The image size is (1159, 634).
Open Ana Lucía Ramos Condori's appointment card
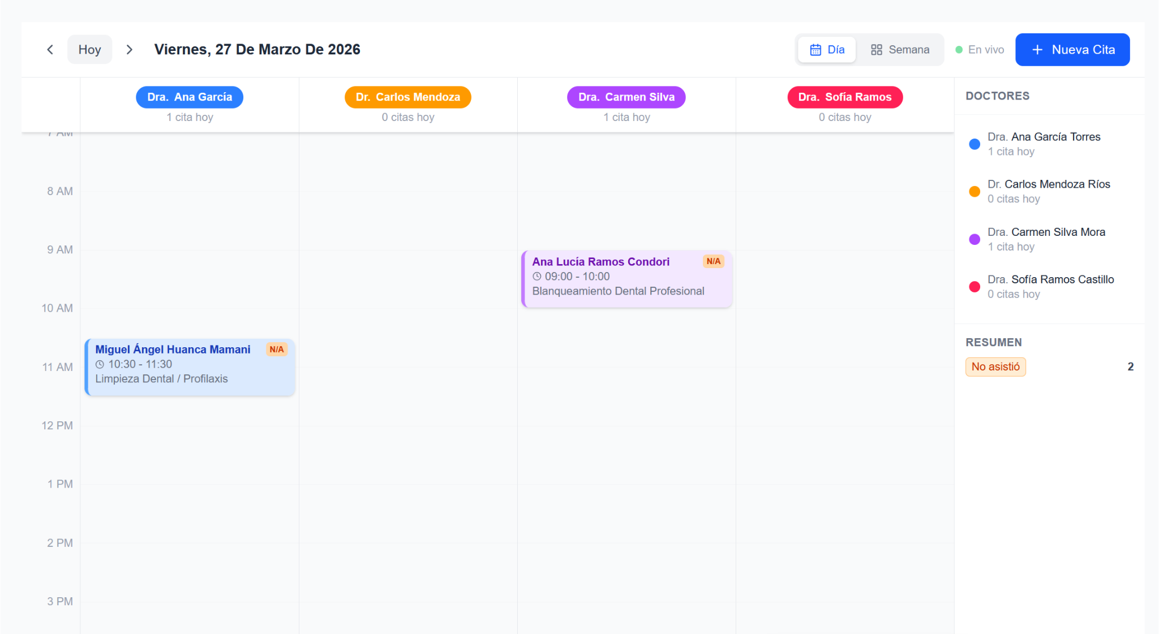[626, 278]
